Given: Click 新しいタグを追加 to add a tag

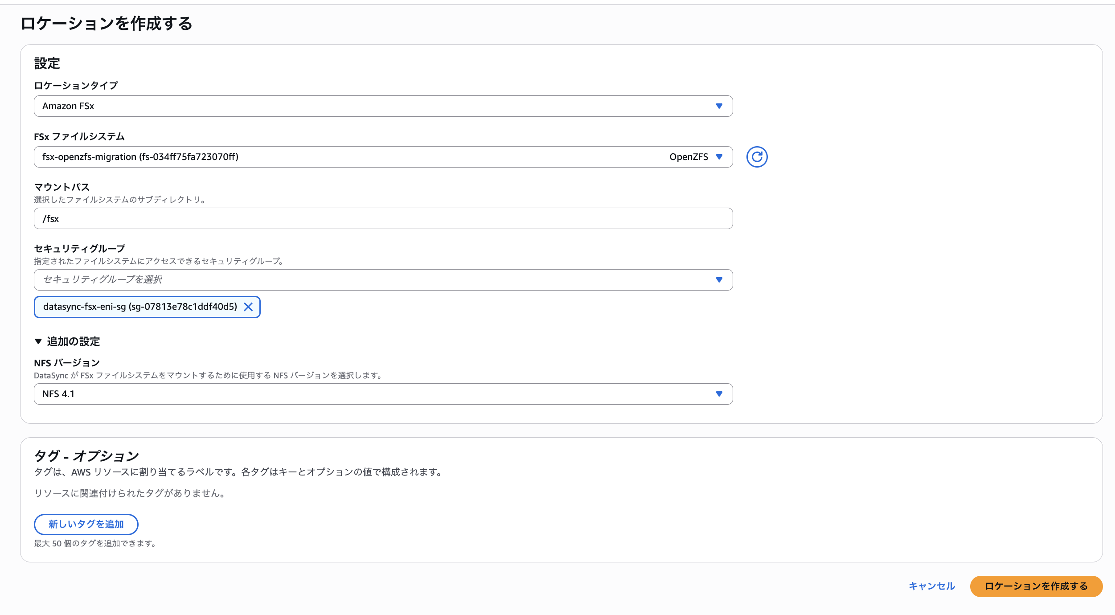Looking at the screenshot, I should click(x=86, y=524).
